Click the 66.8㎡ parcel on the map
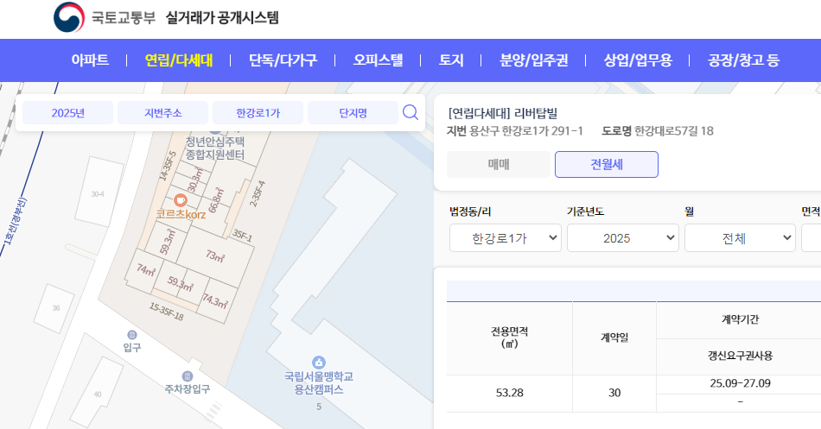Screen dimensions: 821x429 click(217, 200)
